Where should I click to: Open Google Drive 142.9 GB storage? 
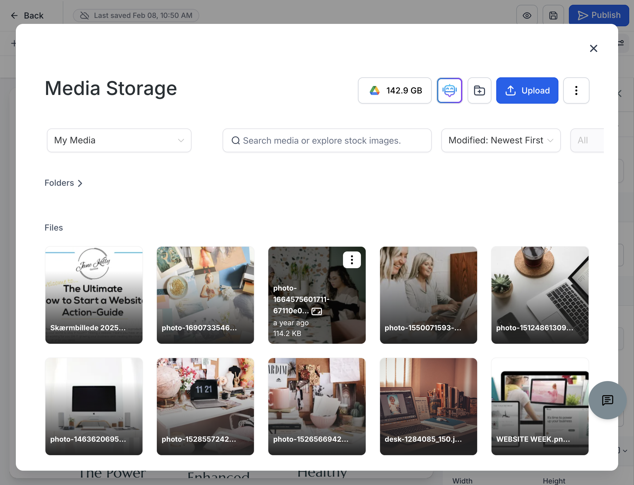pos(395,90)
